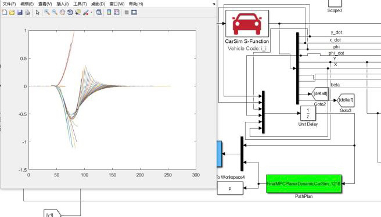Viewport: 381px width, 217px height.
Task: Click the x-axis tick label 150
Action: tap(112, 175)
